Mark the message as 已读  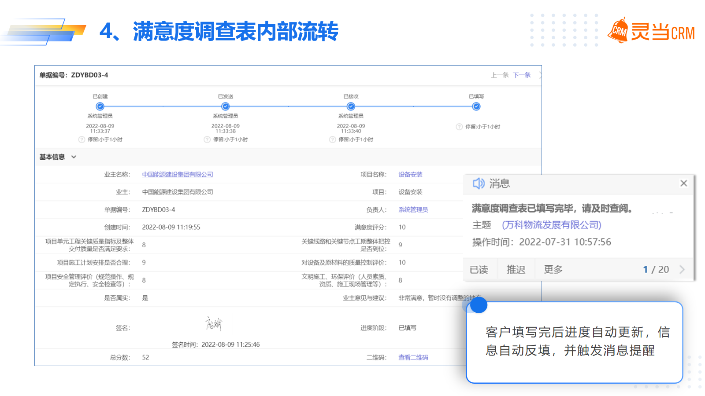pos(479,270)
